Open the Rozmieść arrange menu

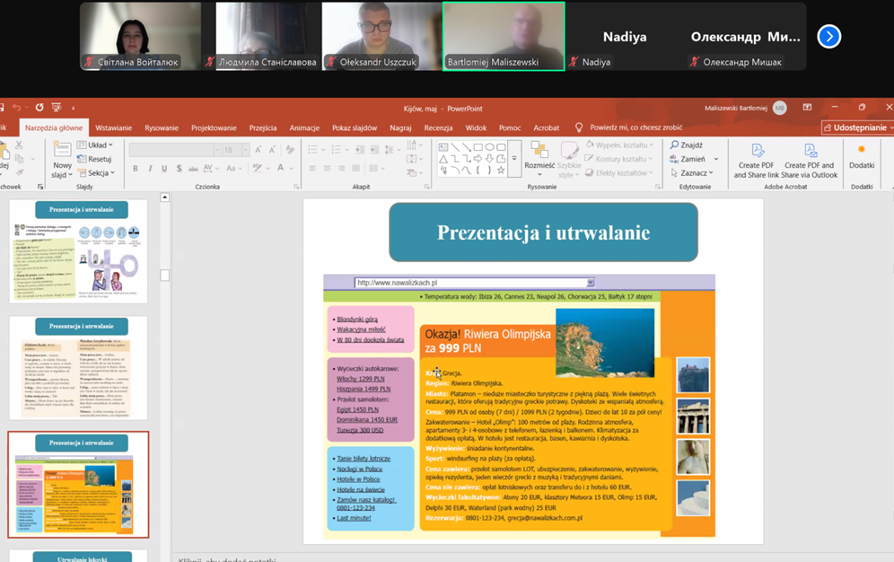tap(539, 159)
